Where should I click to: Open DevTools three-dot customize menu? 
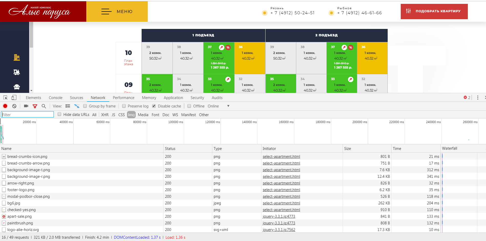[x=478, y=97]
